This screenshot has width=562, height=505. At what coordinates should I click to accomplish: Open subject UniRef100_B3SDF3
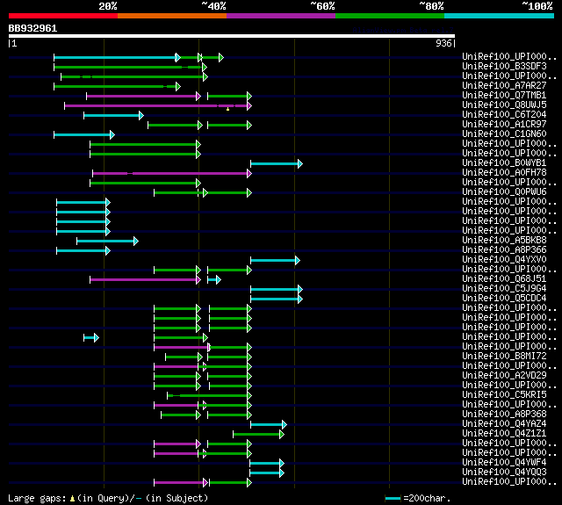click(x=504, y=66)
